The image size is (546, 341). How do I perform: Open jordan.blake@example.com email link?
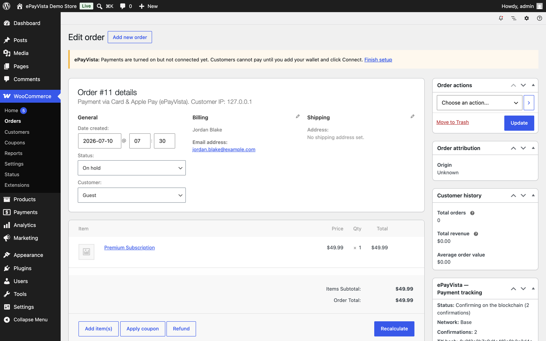(x=224, y=149)
